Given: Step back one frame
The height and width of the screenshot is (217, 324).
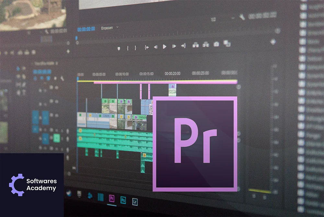Looking at the screenshot, I should click(156, 47).
